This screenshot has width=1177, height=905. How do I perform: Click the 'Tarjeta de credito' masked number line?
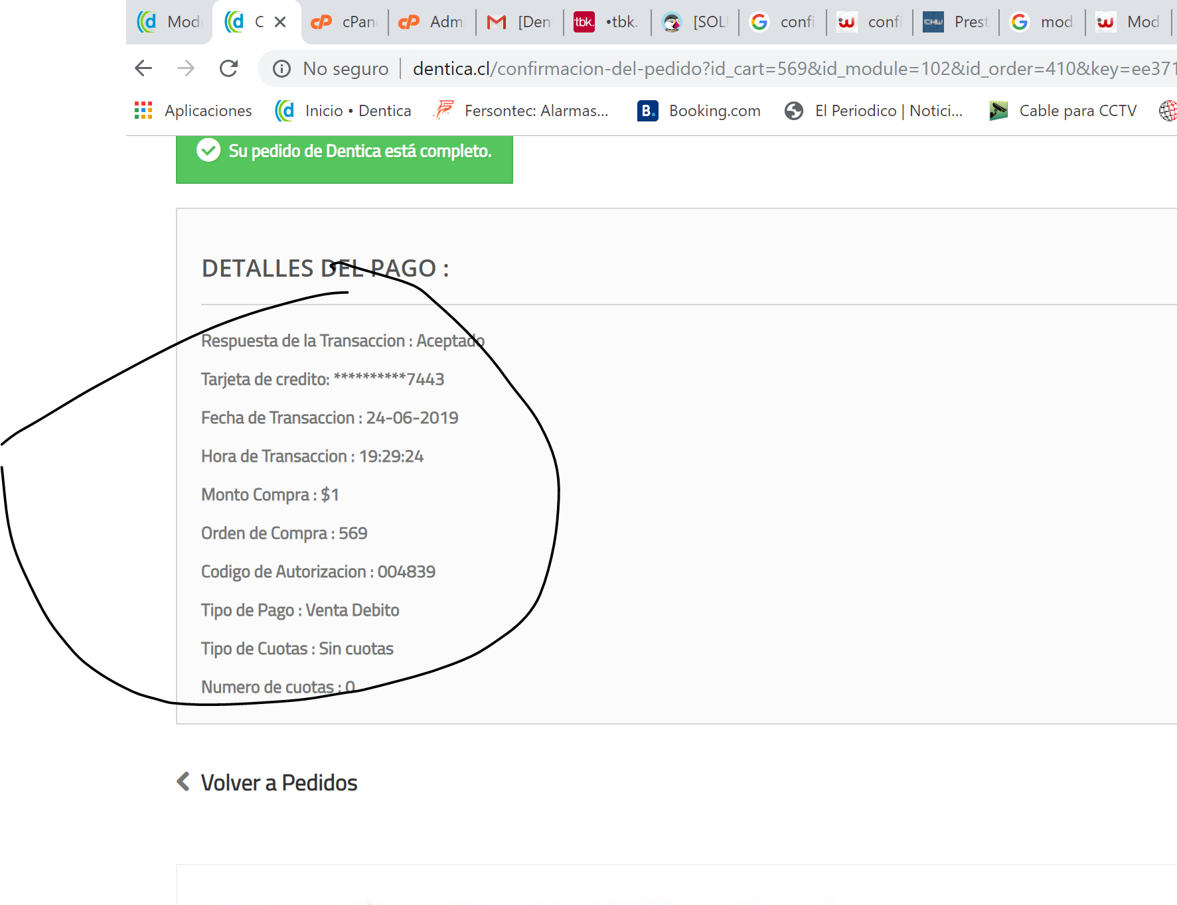(323, 380)
